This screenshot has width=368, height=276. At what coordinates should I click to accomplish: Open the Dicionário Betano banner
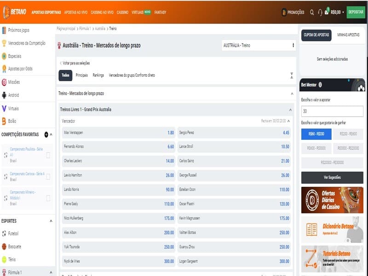coord(332,229)
